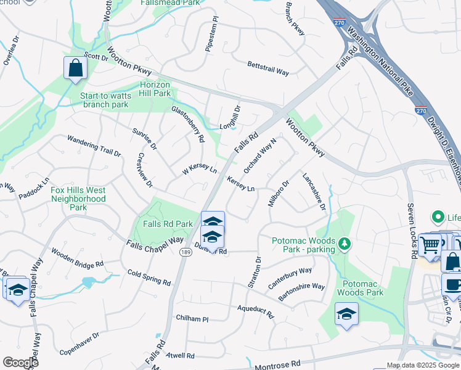The width and height of the screenshot is (461, 370).
Task: Click the shopping bag marker near Scott Dr
Action: [x=76, y=68]
